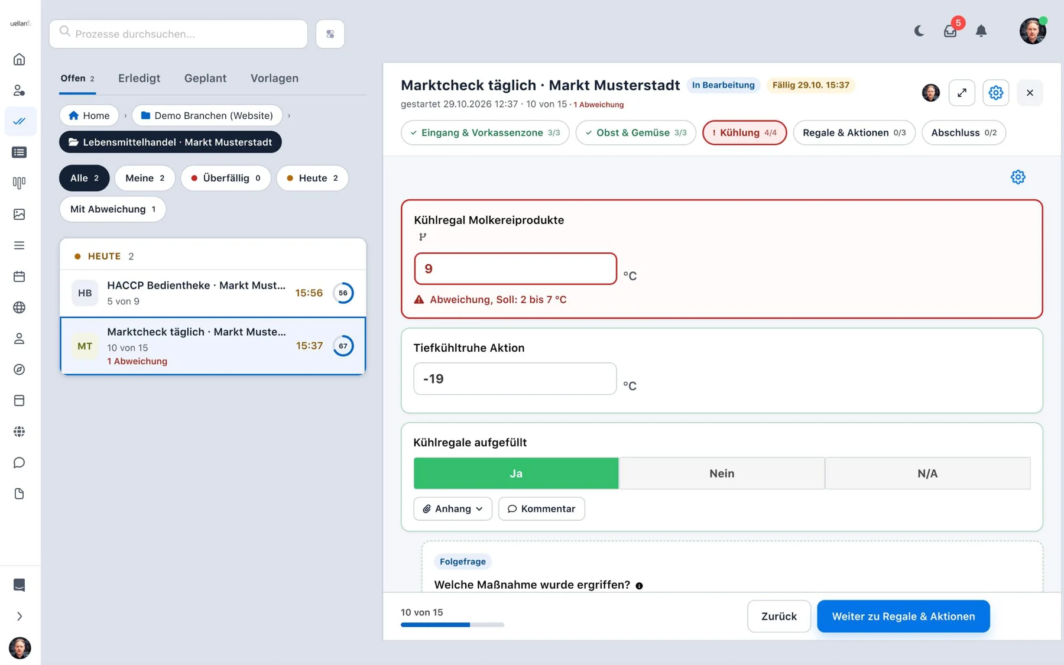Go to Home breadcrumb
This screenshot has height=665, width=1064.
pyautogui.click(x=89, y=115)
